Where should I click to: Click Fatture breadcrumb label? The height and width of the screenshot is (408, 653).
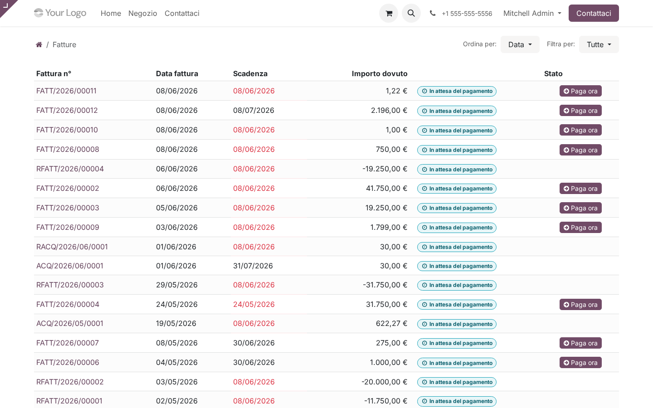click(x=64, y=44)
